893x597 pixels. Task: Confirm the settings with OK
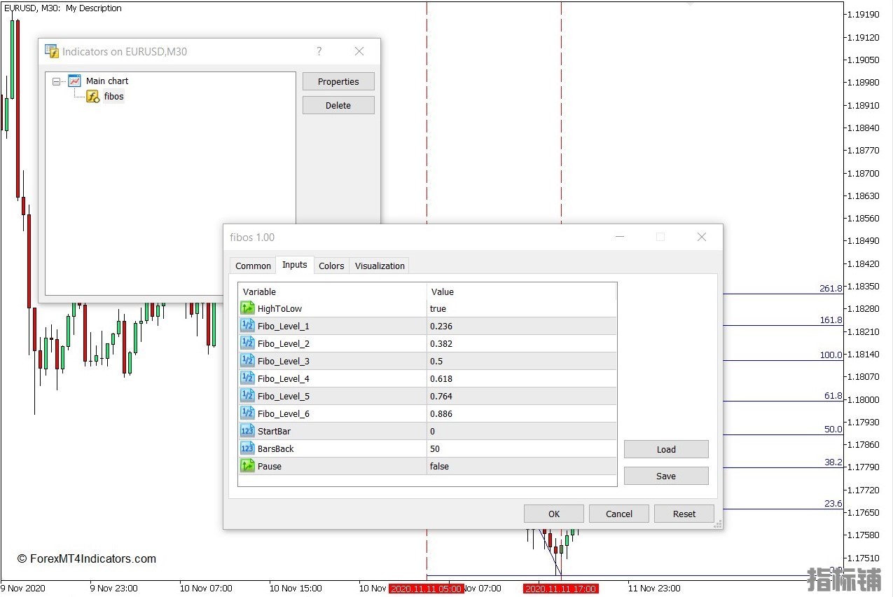(x=553, y=514)
